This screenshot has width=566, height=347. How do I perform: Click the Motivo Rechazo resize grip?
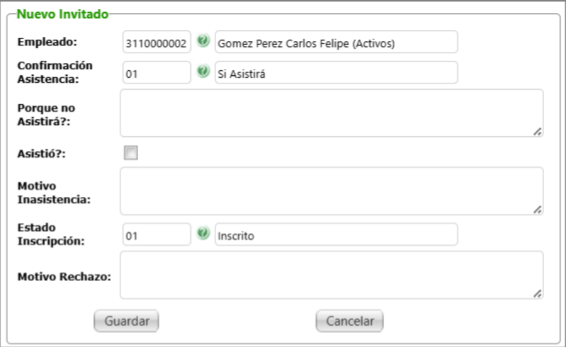point(538,294)
